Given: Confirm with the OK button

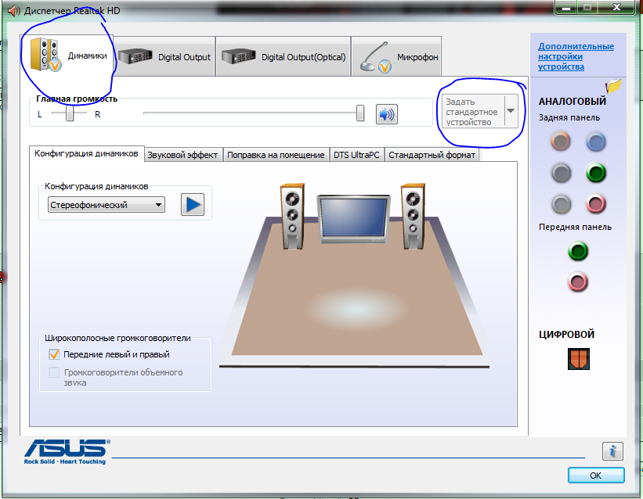Looking at the screenshot, I should point(596,476).
